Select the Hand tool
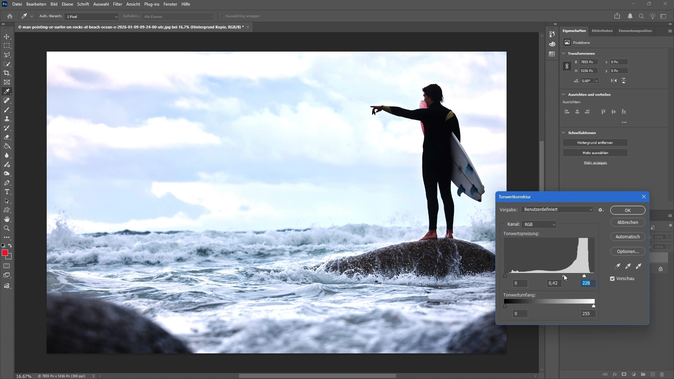This screenshot has height=379, width=674. (7, 219)
